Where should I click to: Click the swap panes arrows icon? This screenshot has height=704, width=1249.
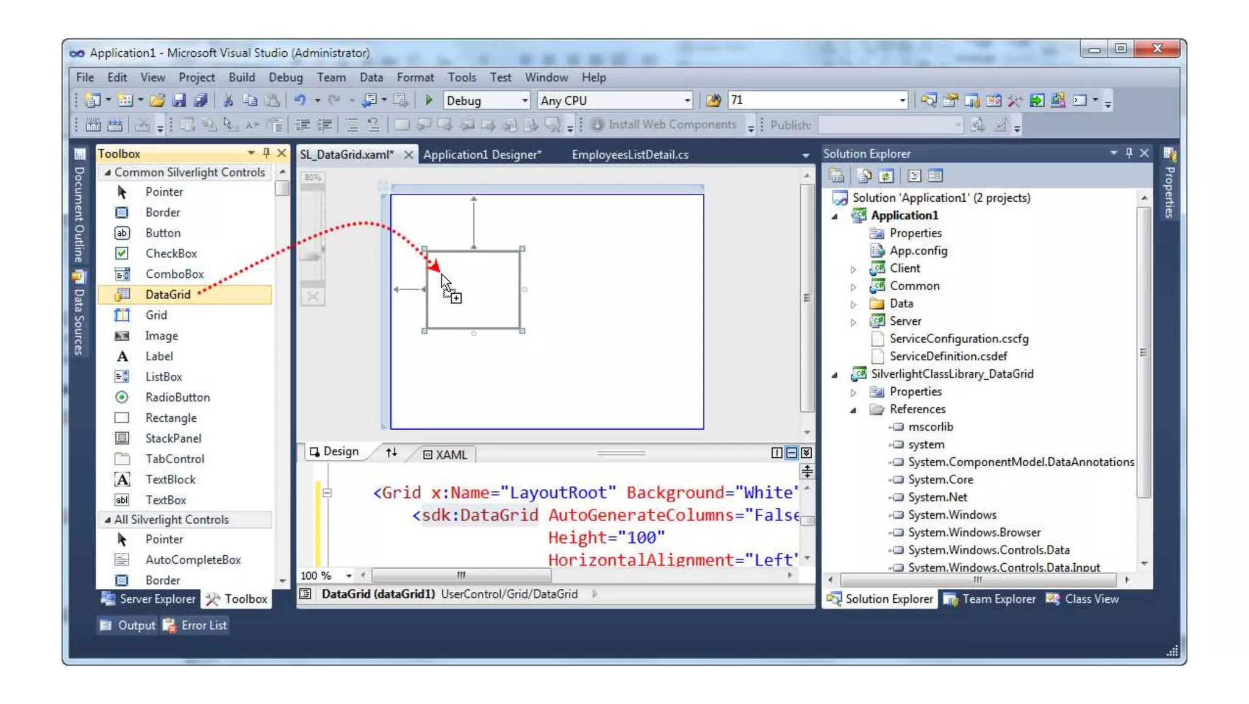coord(392,452)
